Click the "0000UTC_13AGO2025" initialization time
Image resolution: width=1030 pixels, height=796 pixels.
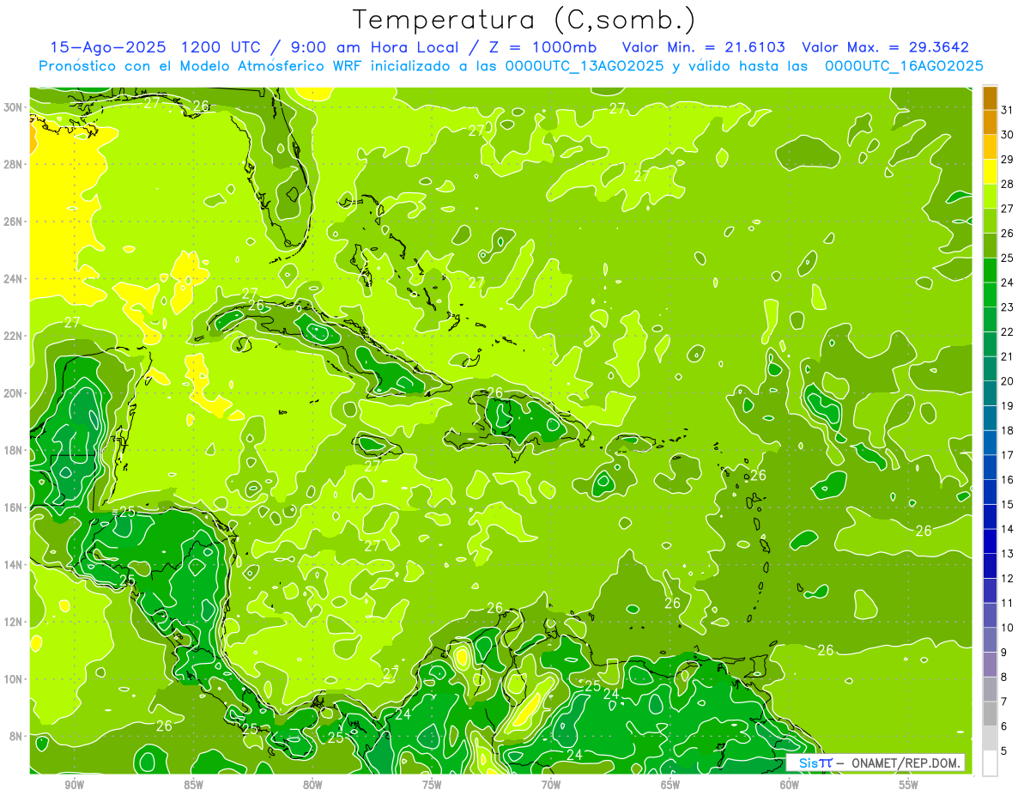tap(585, 66)
